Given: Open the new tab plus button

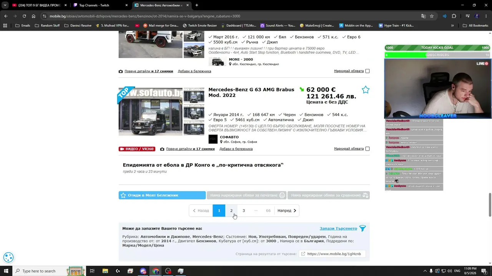Looking at the screenshot, I should click(x=197, y=5).
